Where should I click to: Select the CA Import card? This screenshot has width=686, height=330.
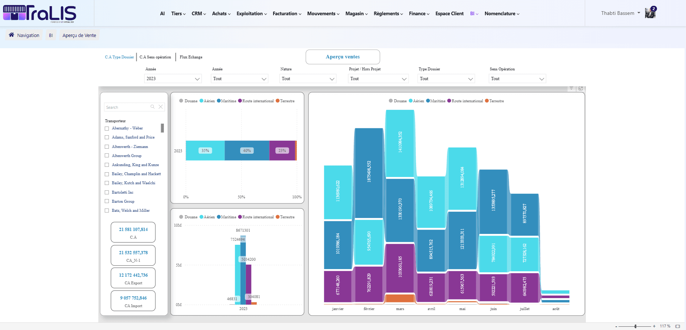[x=133, y=301]
